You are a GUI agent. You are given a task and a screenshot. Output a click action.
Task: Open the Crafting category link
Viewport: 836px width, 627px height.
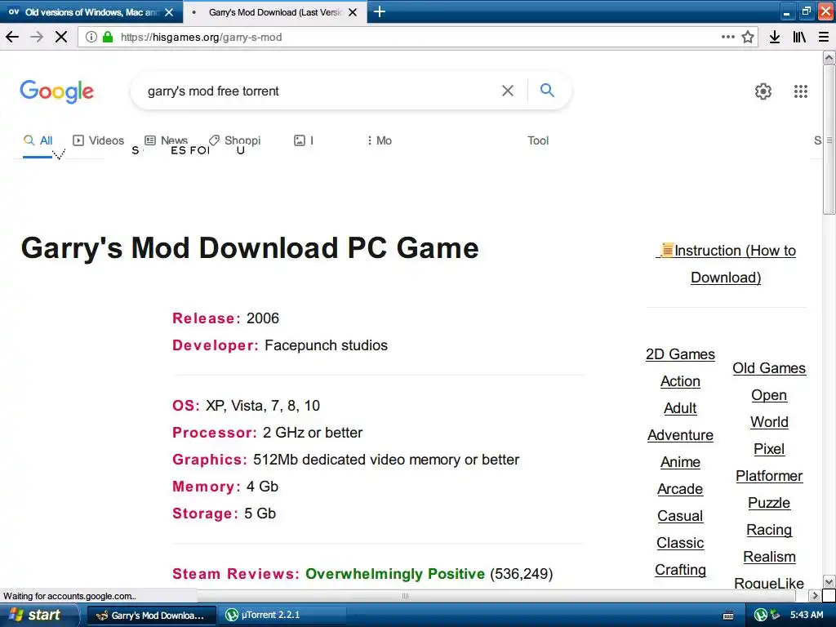(x=680, y=570)
